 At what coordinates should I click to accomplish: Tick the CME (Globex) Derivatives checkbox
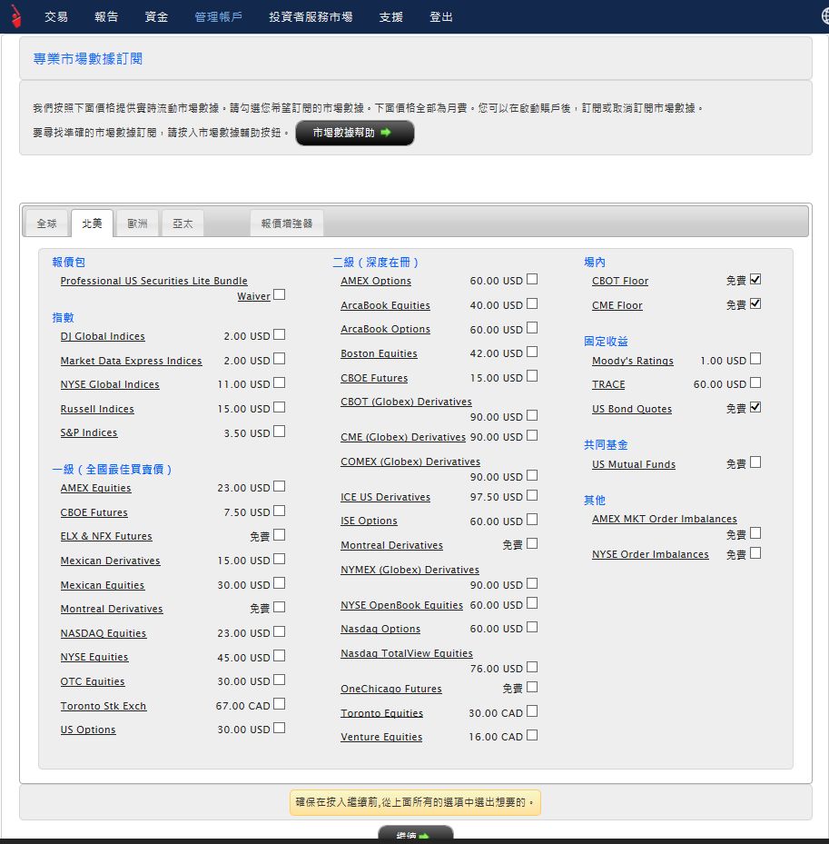pos(532,435)
